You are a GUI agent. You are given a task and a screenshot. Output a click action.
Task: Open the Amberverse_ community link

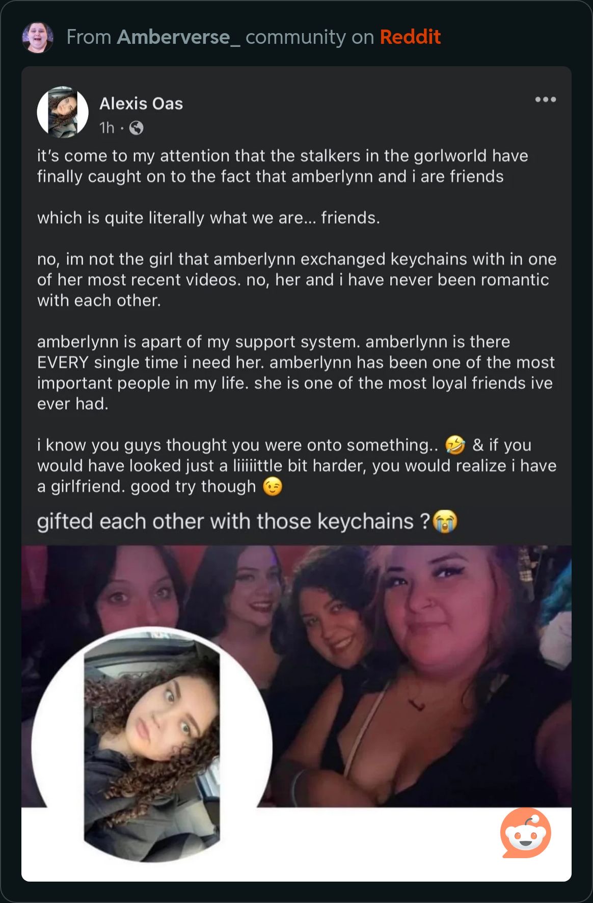pos(178,37)
